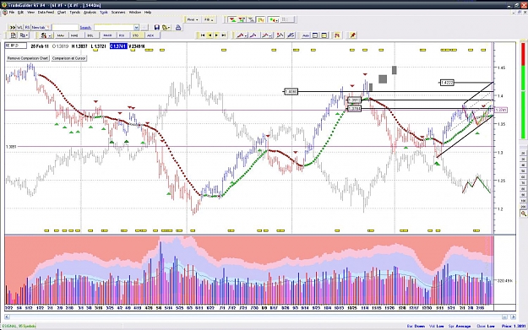The height and width of the screenshot is (330, 528).
Task: Click the red pushpin icon
Action: tap(352, 35)
